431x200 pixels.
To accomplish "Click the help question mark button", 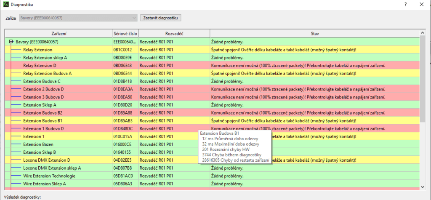I will coord(405,4).
